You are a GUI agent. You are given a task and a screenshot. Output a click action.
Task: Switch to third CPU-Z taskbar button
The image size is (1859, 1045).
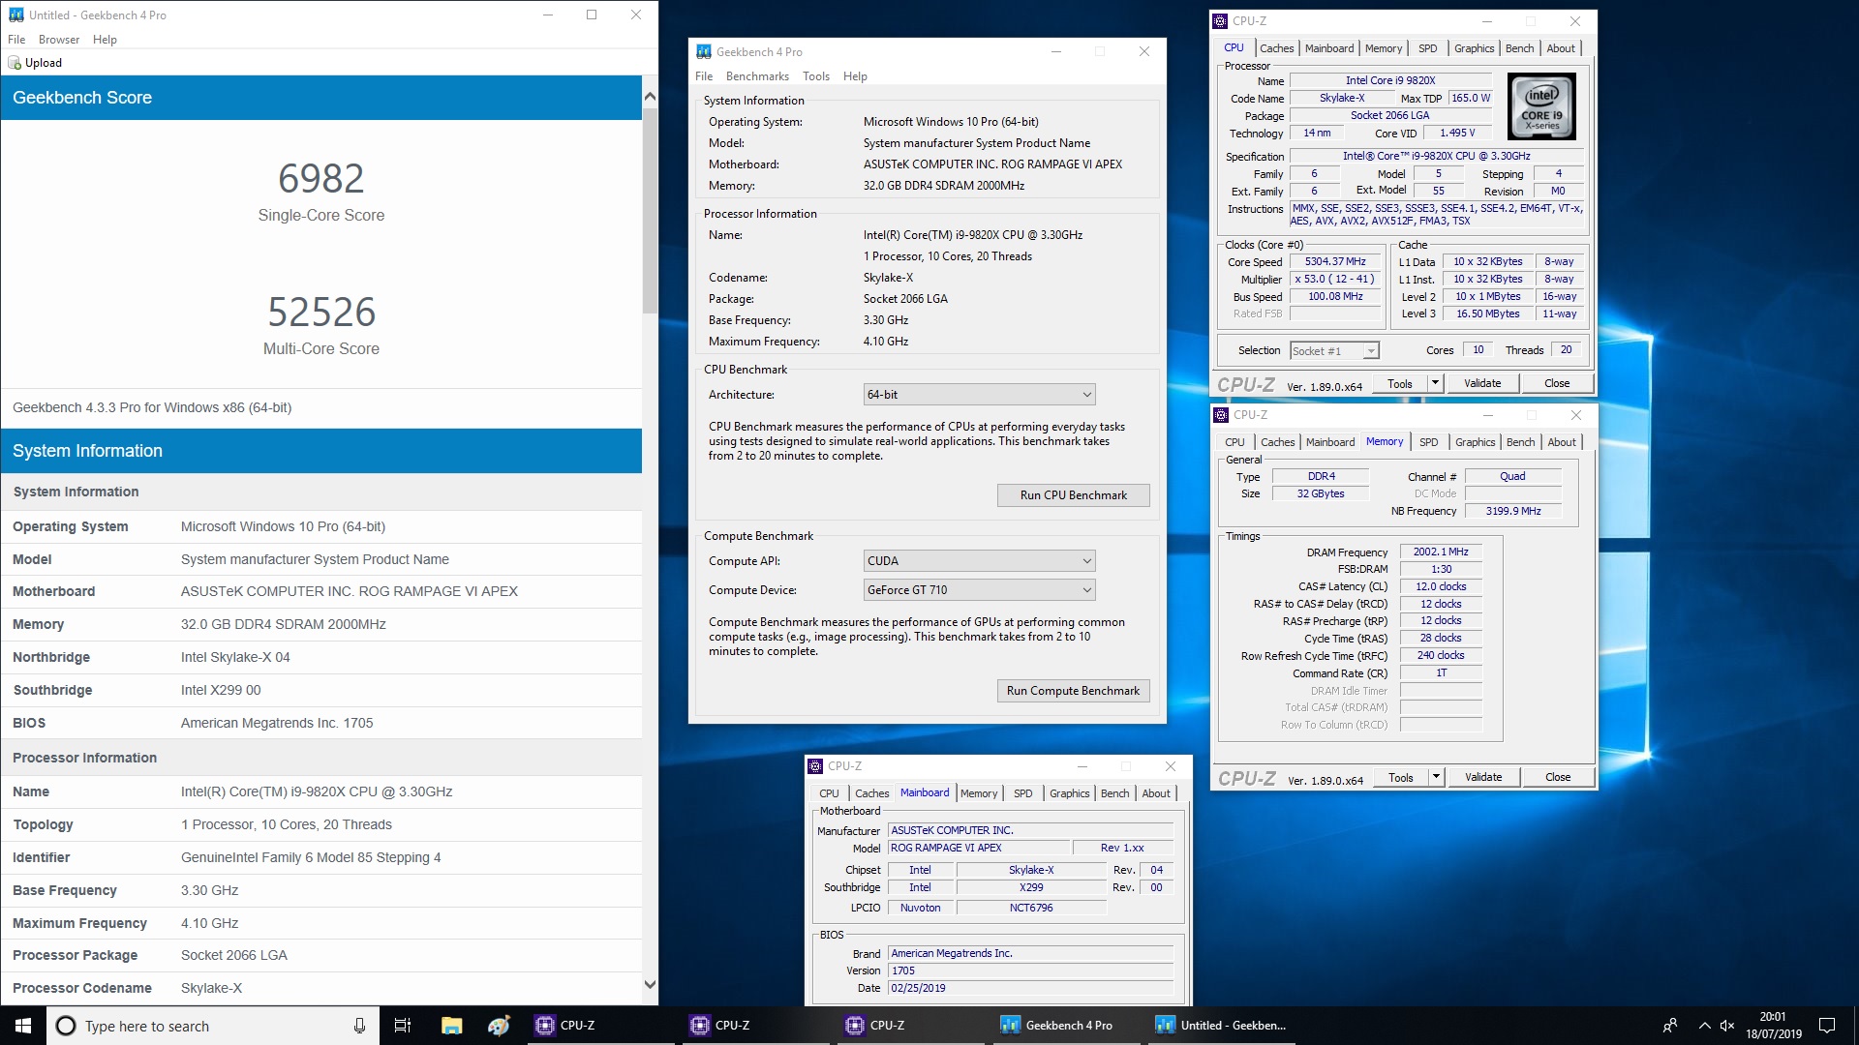pyautogui.click(x=910, y=1026)
